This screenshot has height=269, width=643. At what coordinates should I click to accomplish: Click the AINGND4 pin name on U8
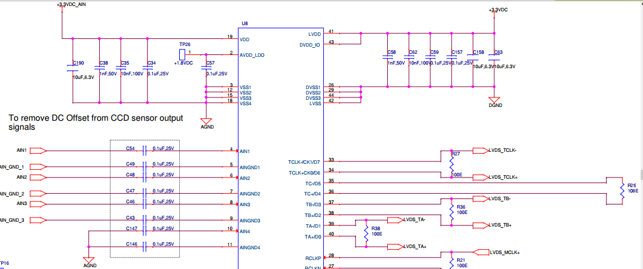pyautogui.click(x=250, y=248)
